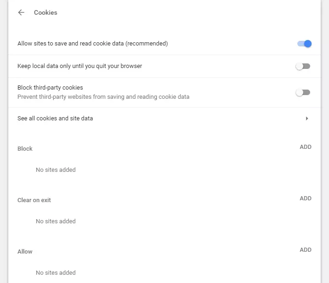Select the Allow section heading

[25, 252]
